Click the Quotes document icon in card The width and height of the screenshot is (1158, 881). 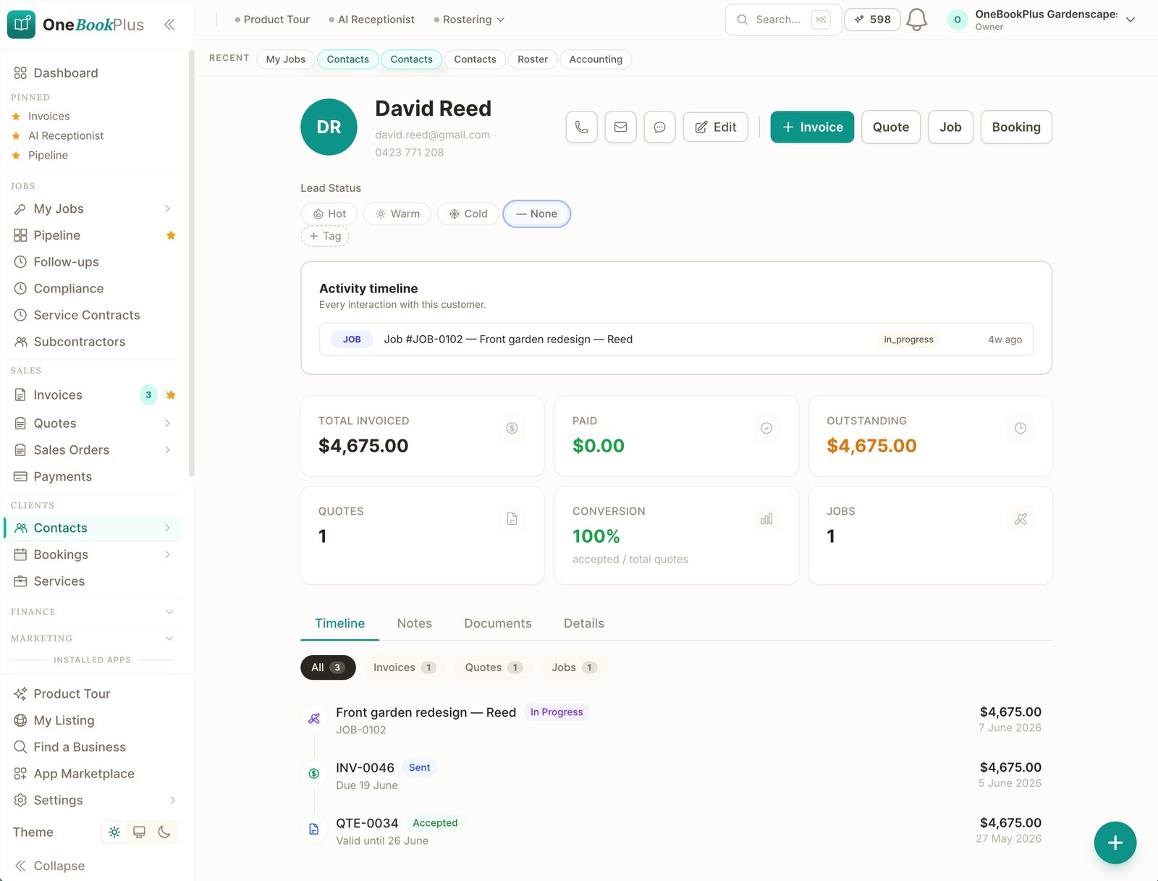512,518
